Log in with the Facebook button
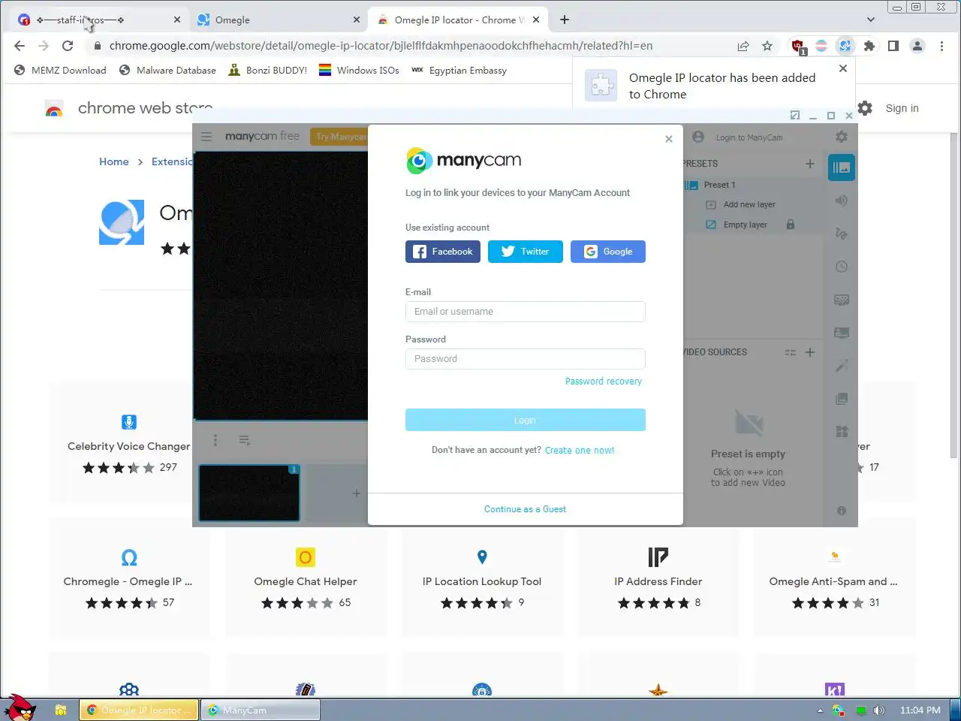 pos(443,252)
